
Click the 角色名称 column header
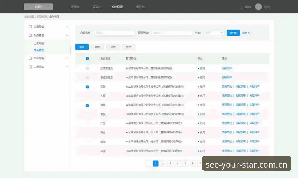coord(105,58)
